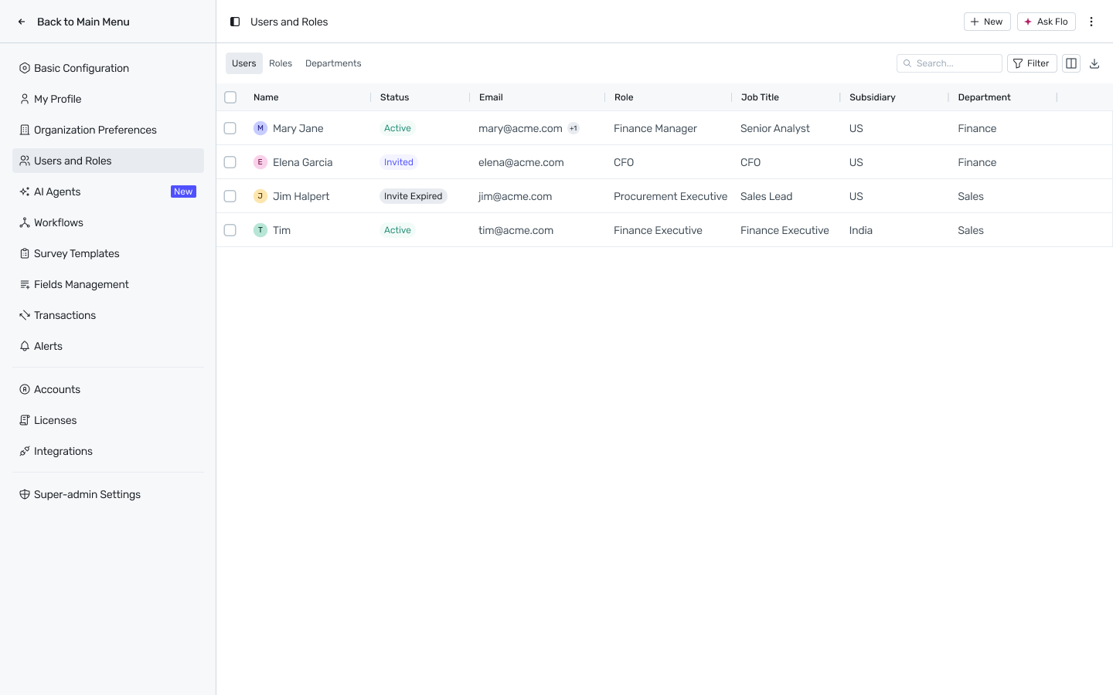Click Back to Main Menu link
Screen dimensions: 1113x695
coord(83,22)
